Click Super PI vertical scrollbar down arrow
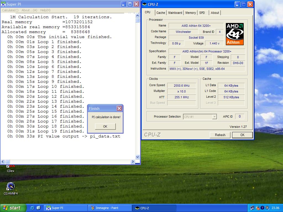 pos(138,157)
